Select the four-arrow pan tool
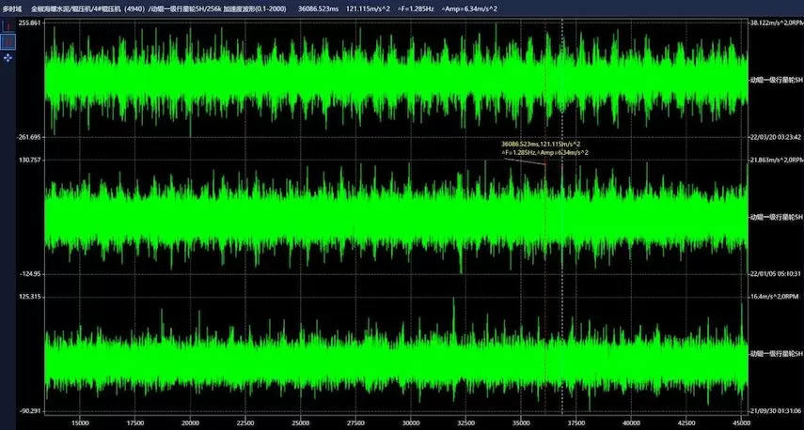 (x=8, y=58)
